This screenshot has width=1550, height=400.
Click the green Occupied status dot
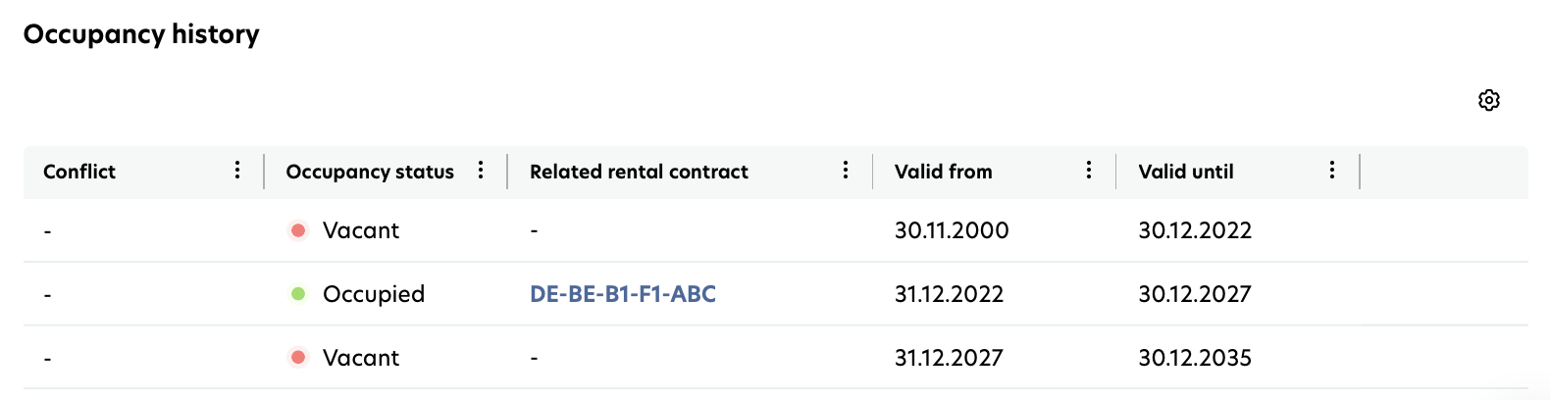click(x=298, y=293)
